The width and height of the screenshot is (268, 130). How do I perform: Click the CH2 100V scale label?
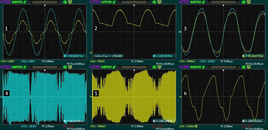(x=28, y=61)
